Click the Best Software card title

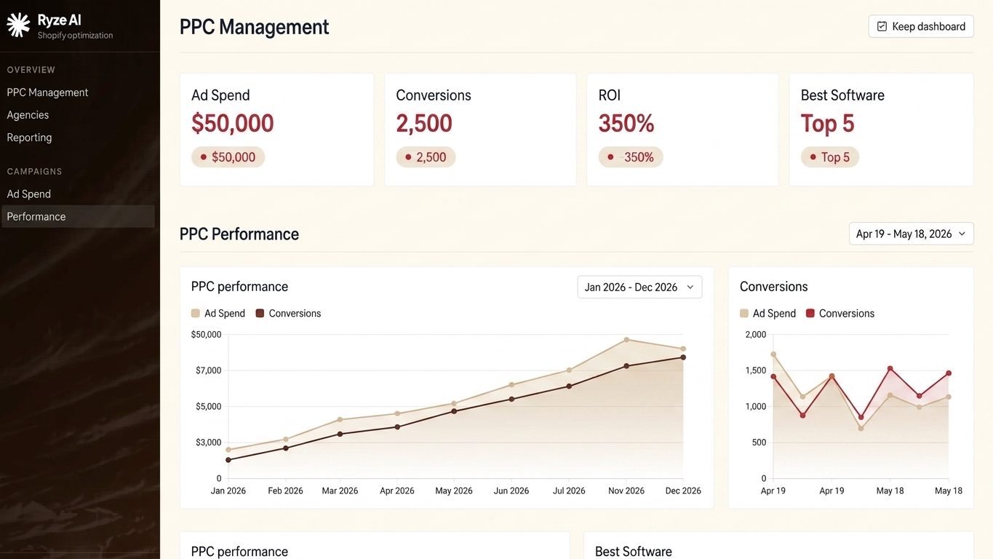[842, 95]
